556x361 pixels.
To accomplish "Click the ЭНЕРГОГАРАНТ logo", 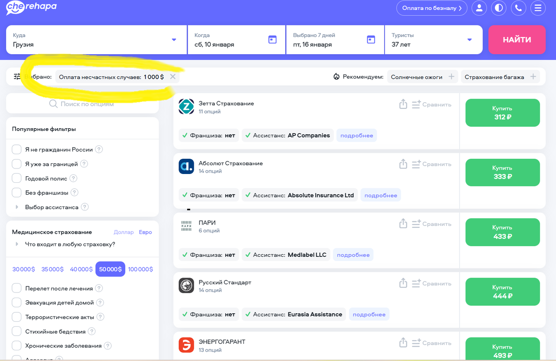I will pyautogui.click(x=186, y=345).
